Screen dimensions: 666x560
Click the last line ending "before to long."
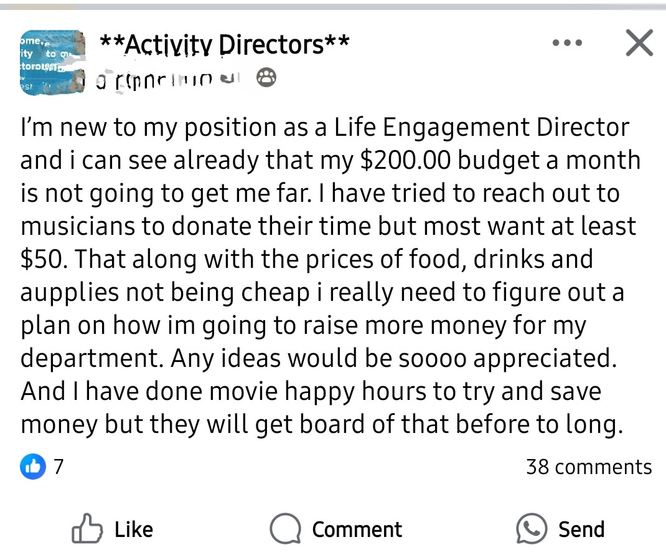321,424
